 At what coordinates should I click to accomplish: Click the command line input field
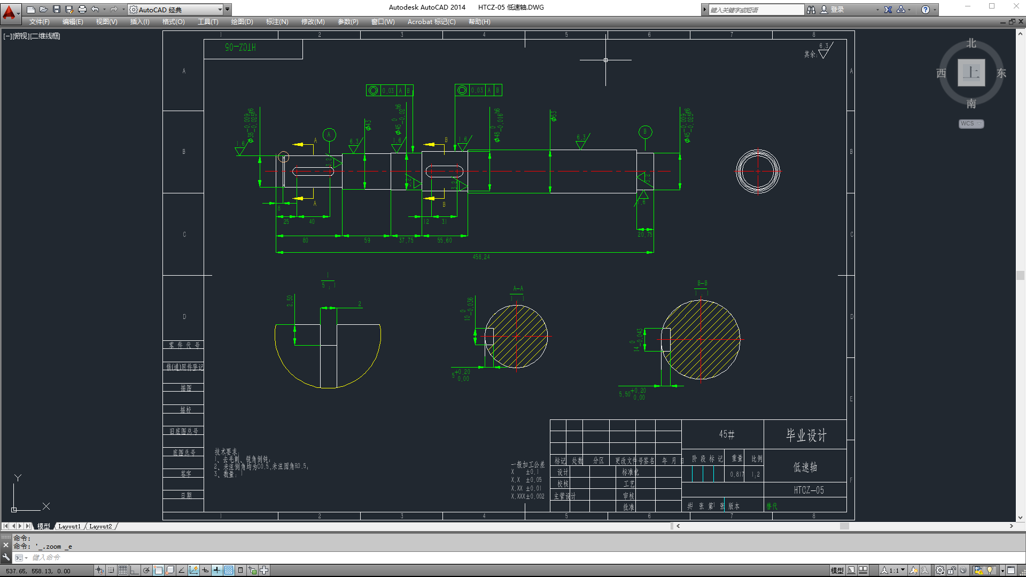click(518, 557)
